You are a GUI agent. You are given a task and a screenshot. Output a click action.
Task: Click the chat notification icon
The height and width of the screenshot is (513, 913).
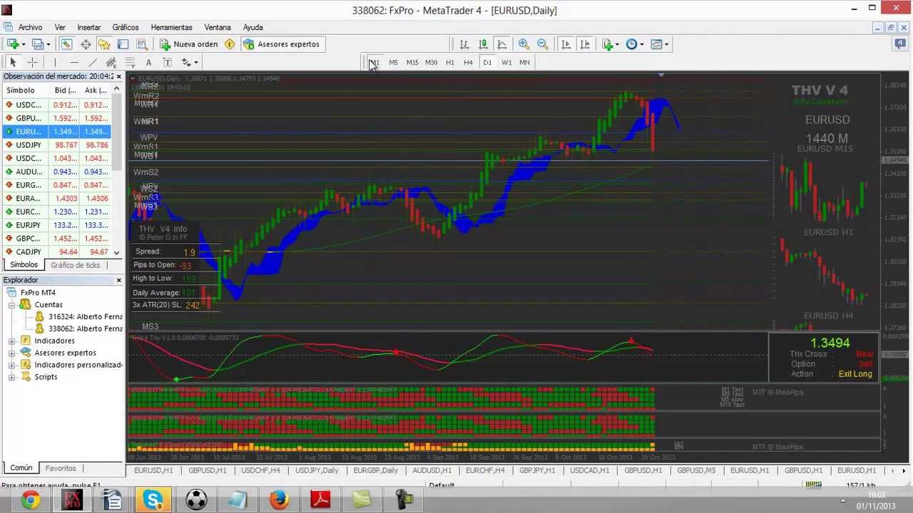click(900, 44)
